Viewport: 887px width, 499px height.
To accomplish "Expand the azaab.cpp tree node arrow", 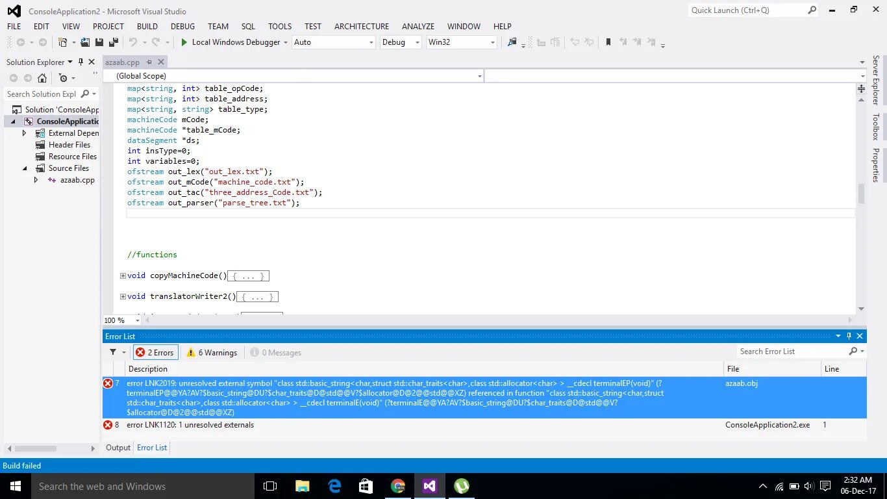I will 36,180.
